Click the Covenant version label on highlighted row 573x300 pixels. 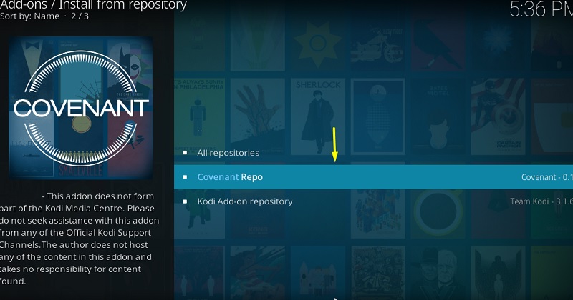pos(546,177)
